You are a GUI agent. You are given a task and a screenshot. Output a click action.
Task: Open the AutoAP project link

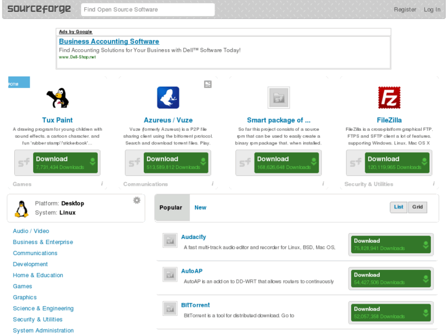click(x=192, y=271)
